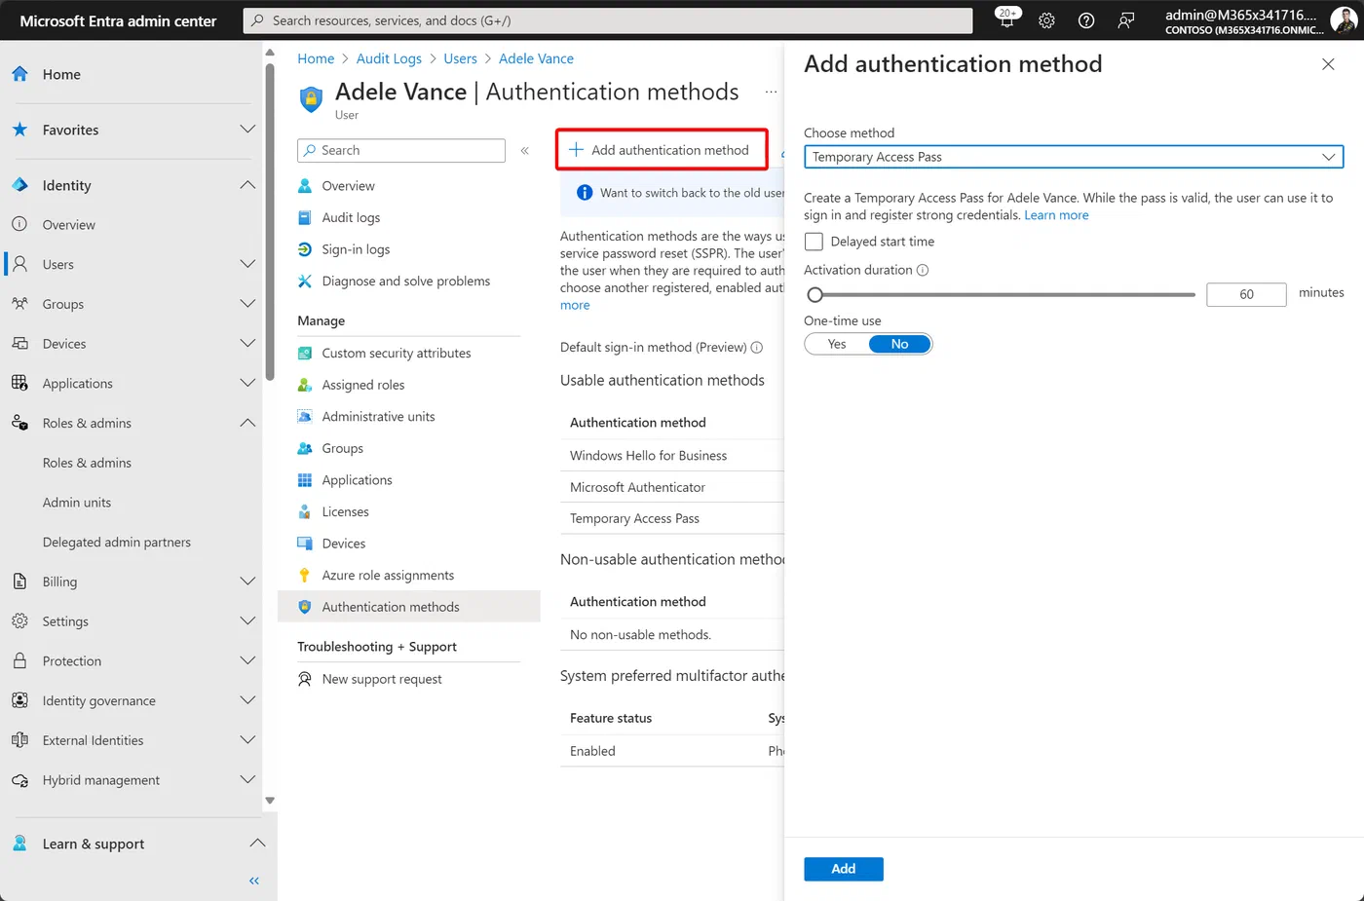Screen dimensions: 1364x901
Task: Click the Billing document icon
Action: 19,582
